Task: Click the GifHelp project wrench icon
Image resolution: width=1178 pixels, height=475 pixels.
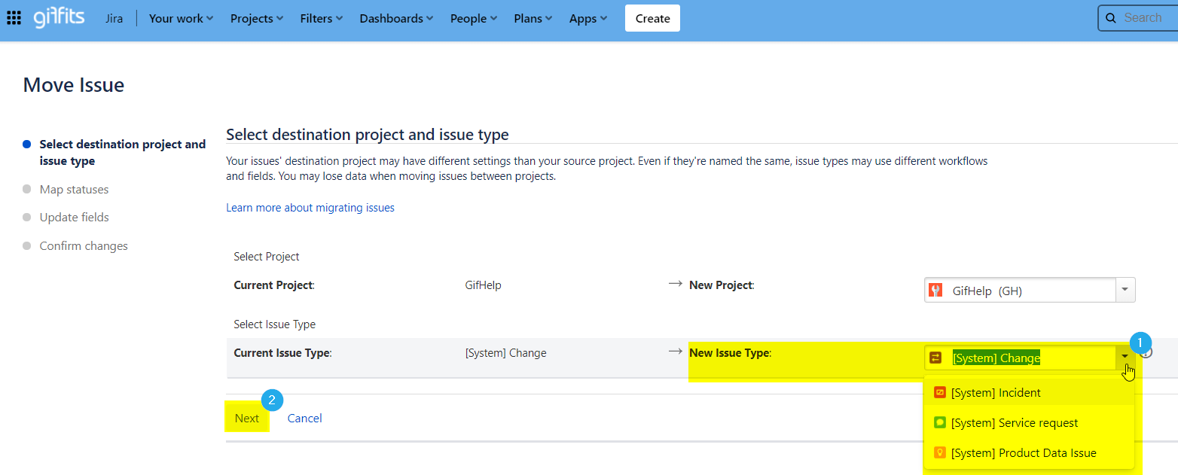Action: click(936, 291)
